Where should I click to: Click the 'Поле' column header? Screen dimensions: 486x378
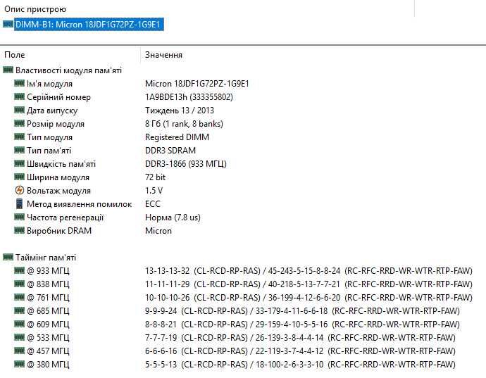tap(15, 55)
